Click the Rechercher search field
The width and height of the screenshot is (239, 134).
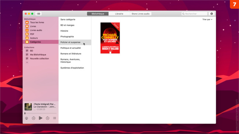194,14
